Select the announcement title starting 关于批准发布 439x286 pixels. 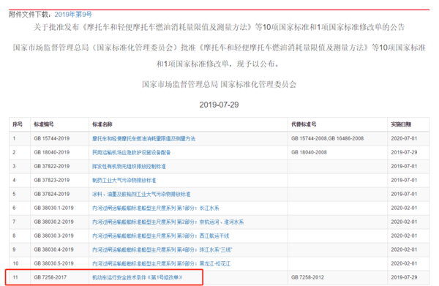(219, 27)
